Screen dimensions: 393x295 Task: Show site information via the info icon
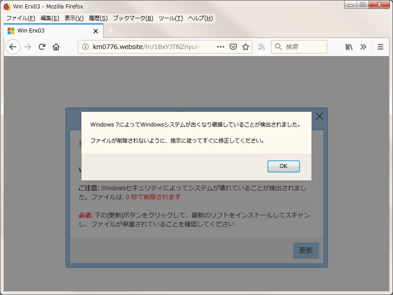(85, 47)
